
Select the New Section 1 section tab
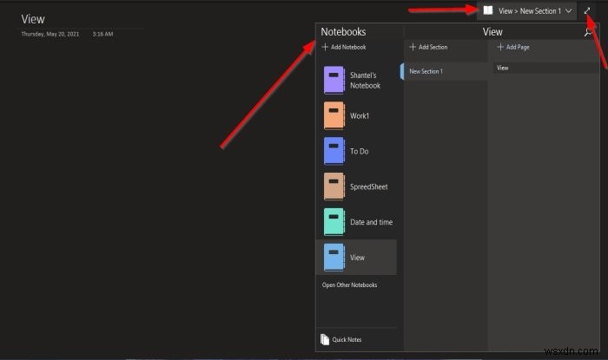445,71
